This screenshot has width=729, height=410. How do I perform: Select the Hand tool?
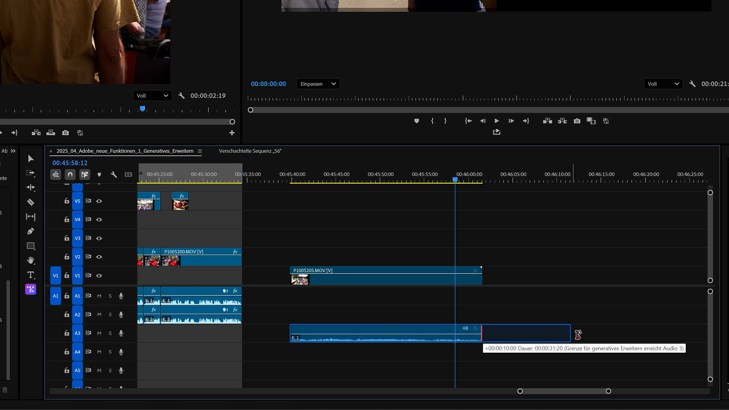pyautogui.click(x=31, y=260)
